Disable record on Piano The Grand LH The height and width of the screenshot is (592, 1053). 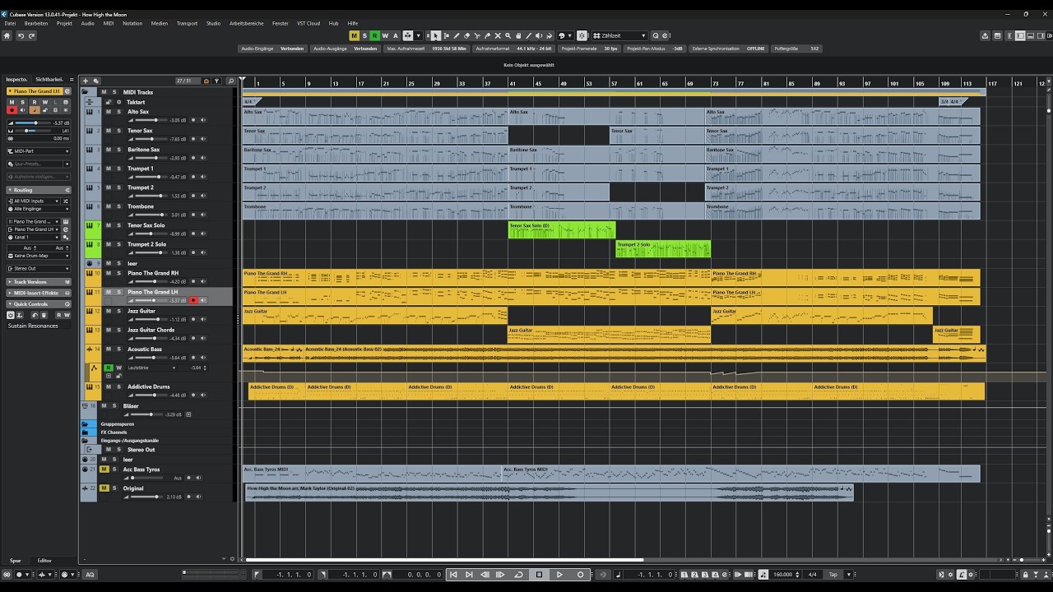click(193, 301)
